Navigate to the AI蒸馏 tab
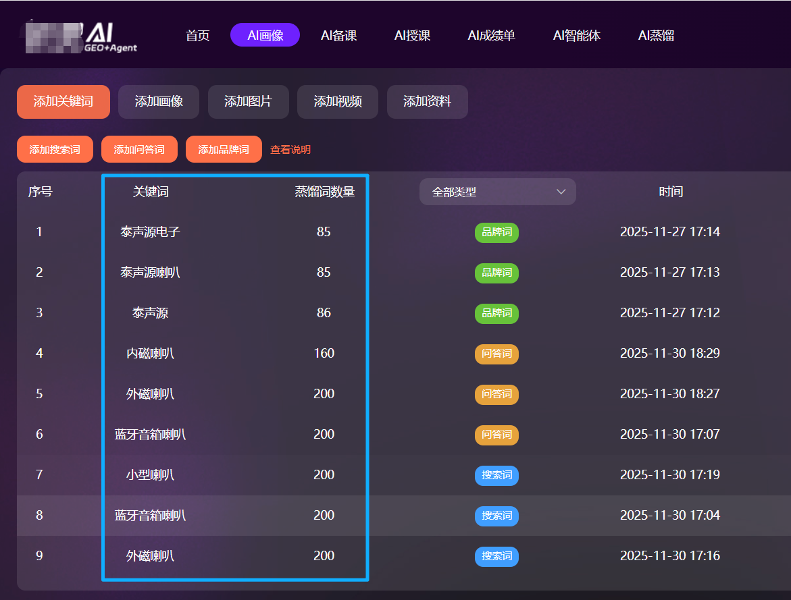 656,36
